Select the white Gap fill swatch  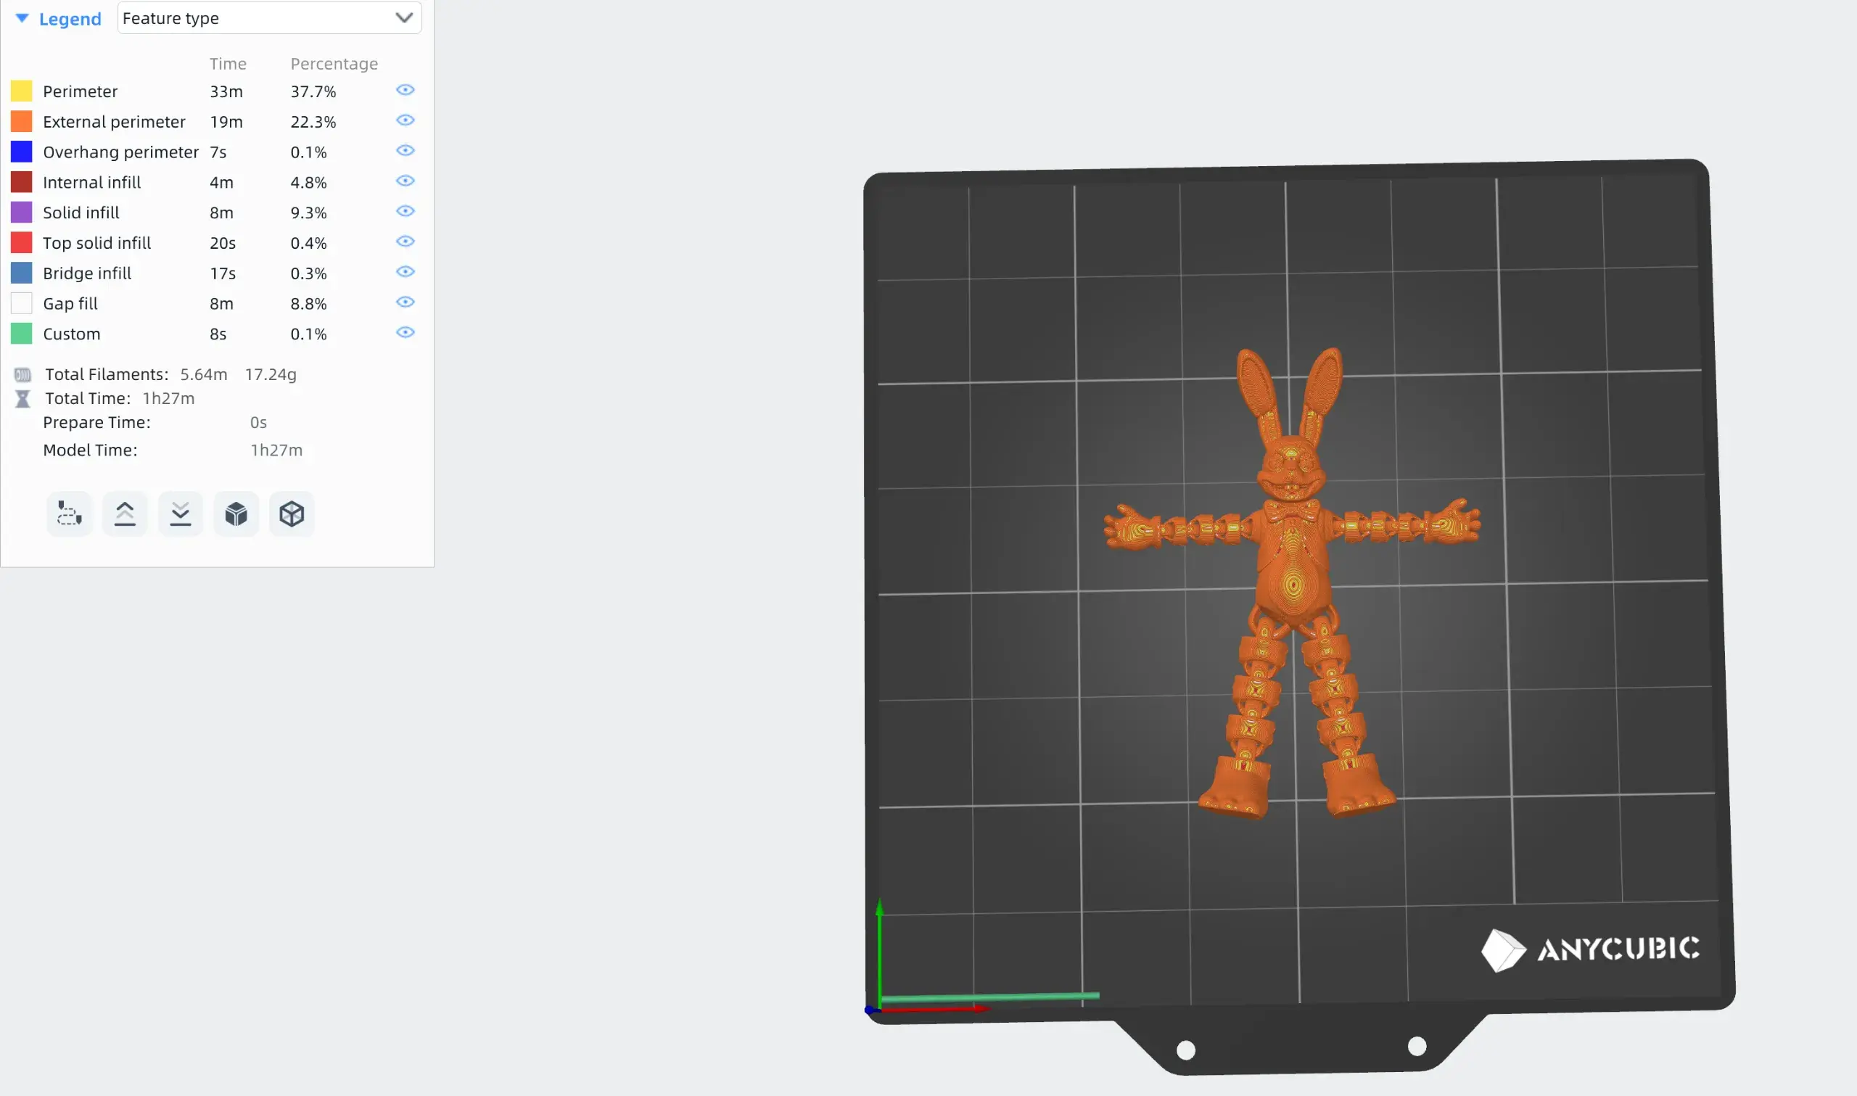coord(22,302)
